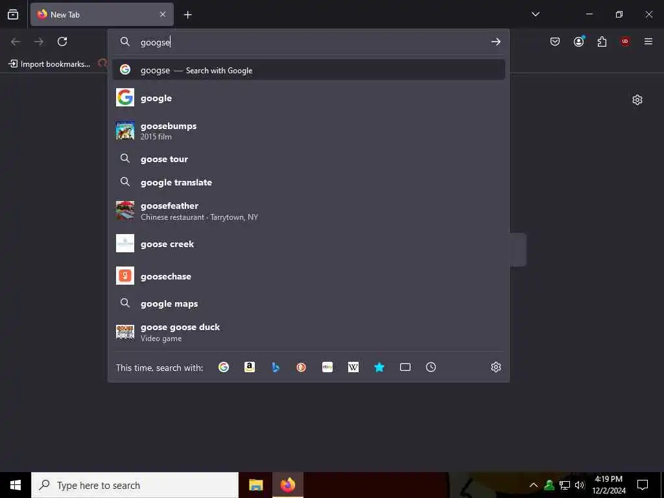The width and height of the screenshot is (664, 498).
Task: Choose the google suggestion
Action: [308, 98]
